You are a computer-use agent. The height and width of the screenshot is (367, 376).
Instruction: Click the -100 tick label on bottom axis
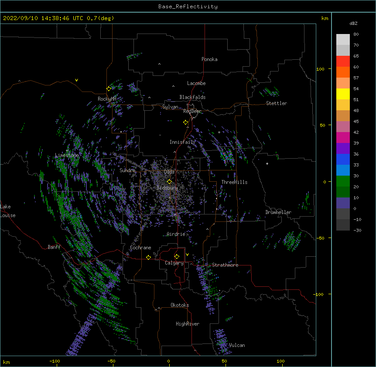coord(55,361)
